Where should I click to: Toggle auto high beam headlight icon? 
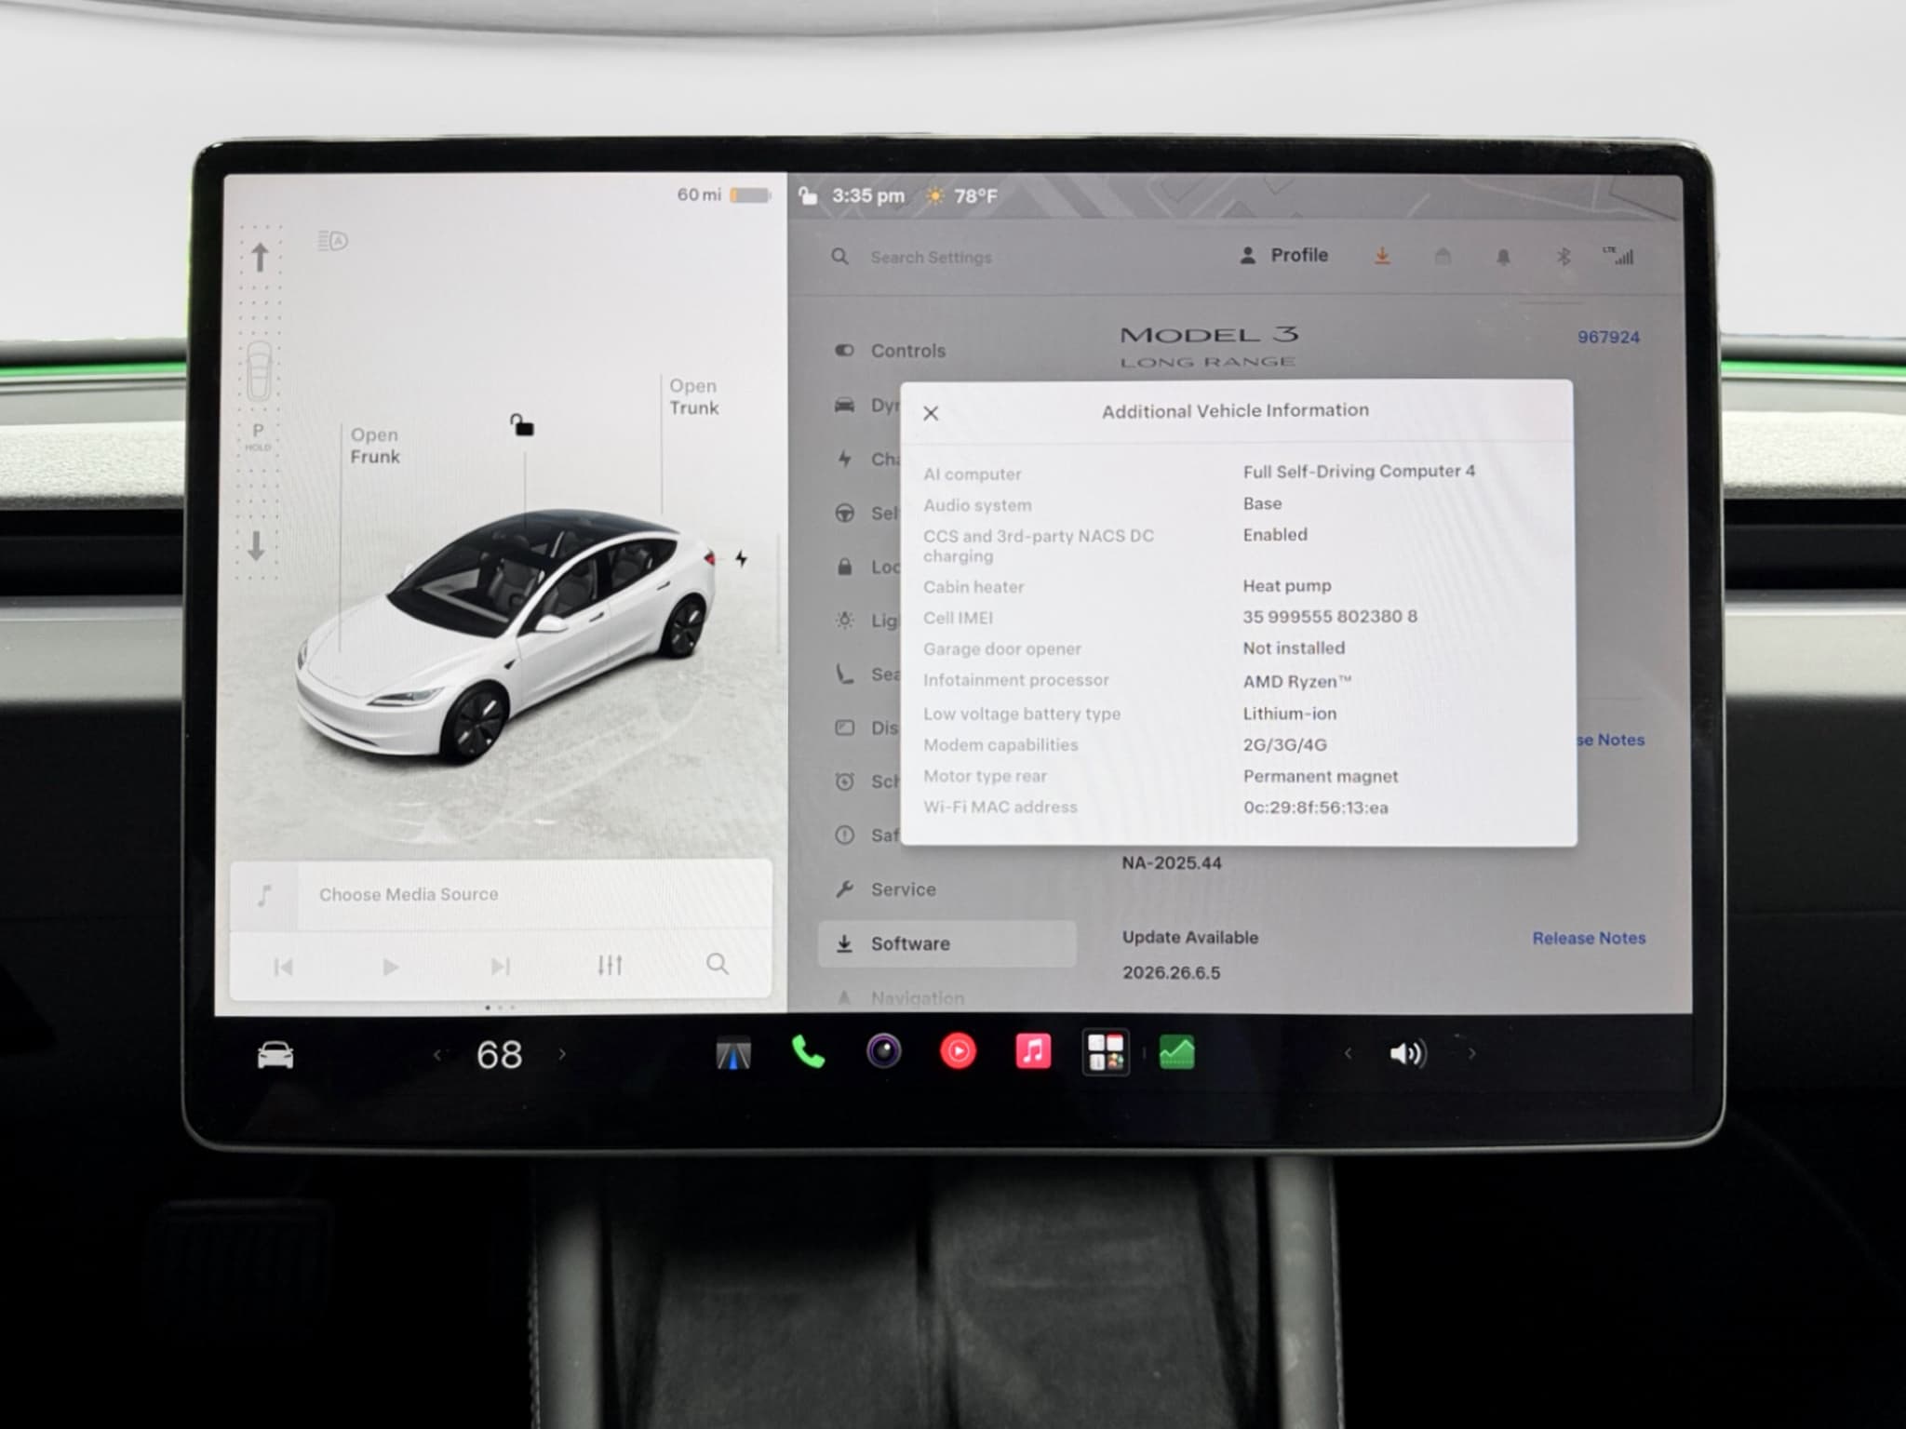pyautogui.click(x=332, y=241)
